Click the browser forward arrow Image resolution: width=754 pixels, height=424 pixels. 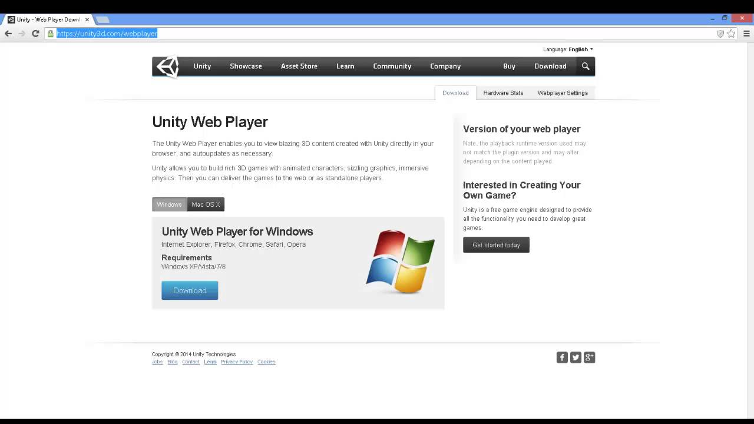(x=22, y=34)
